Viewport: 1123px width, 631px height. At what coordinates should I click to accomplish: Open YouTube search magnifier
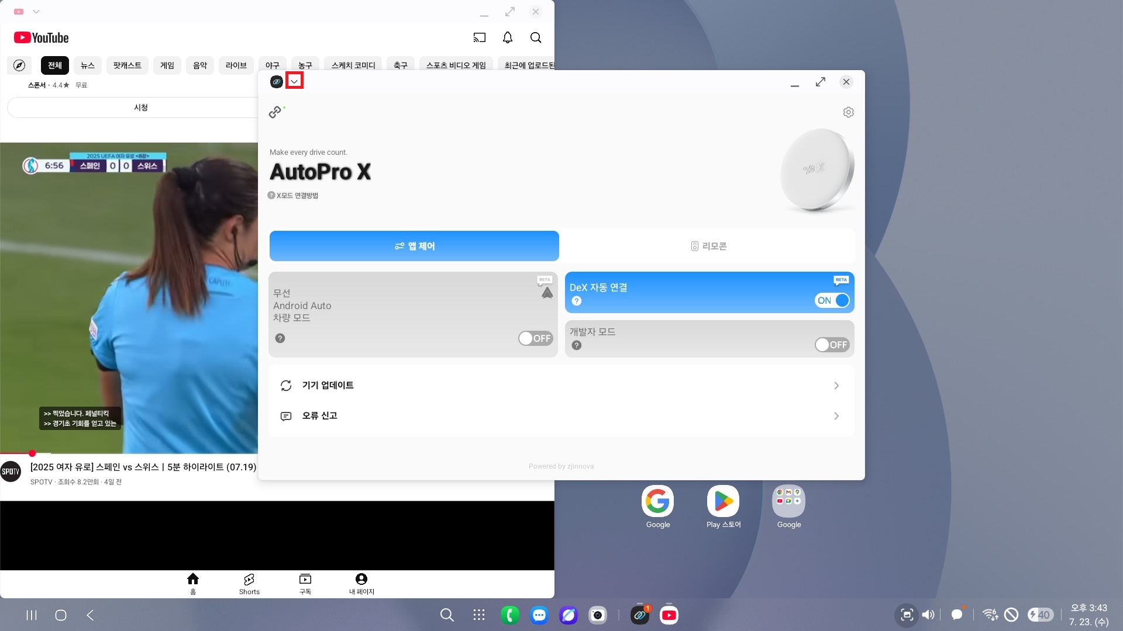pos(536,38)
